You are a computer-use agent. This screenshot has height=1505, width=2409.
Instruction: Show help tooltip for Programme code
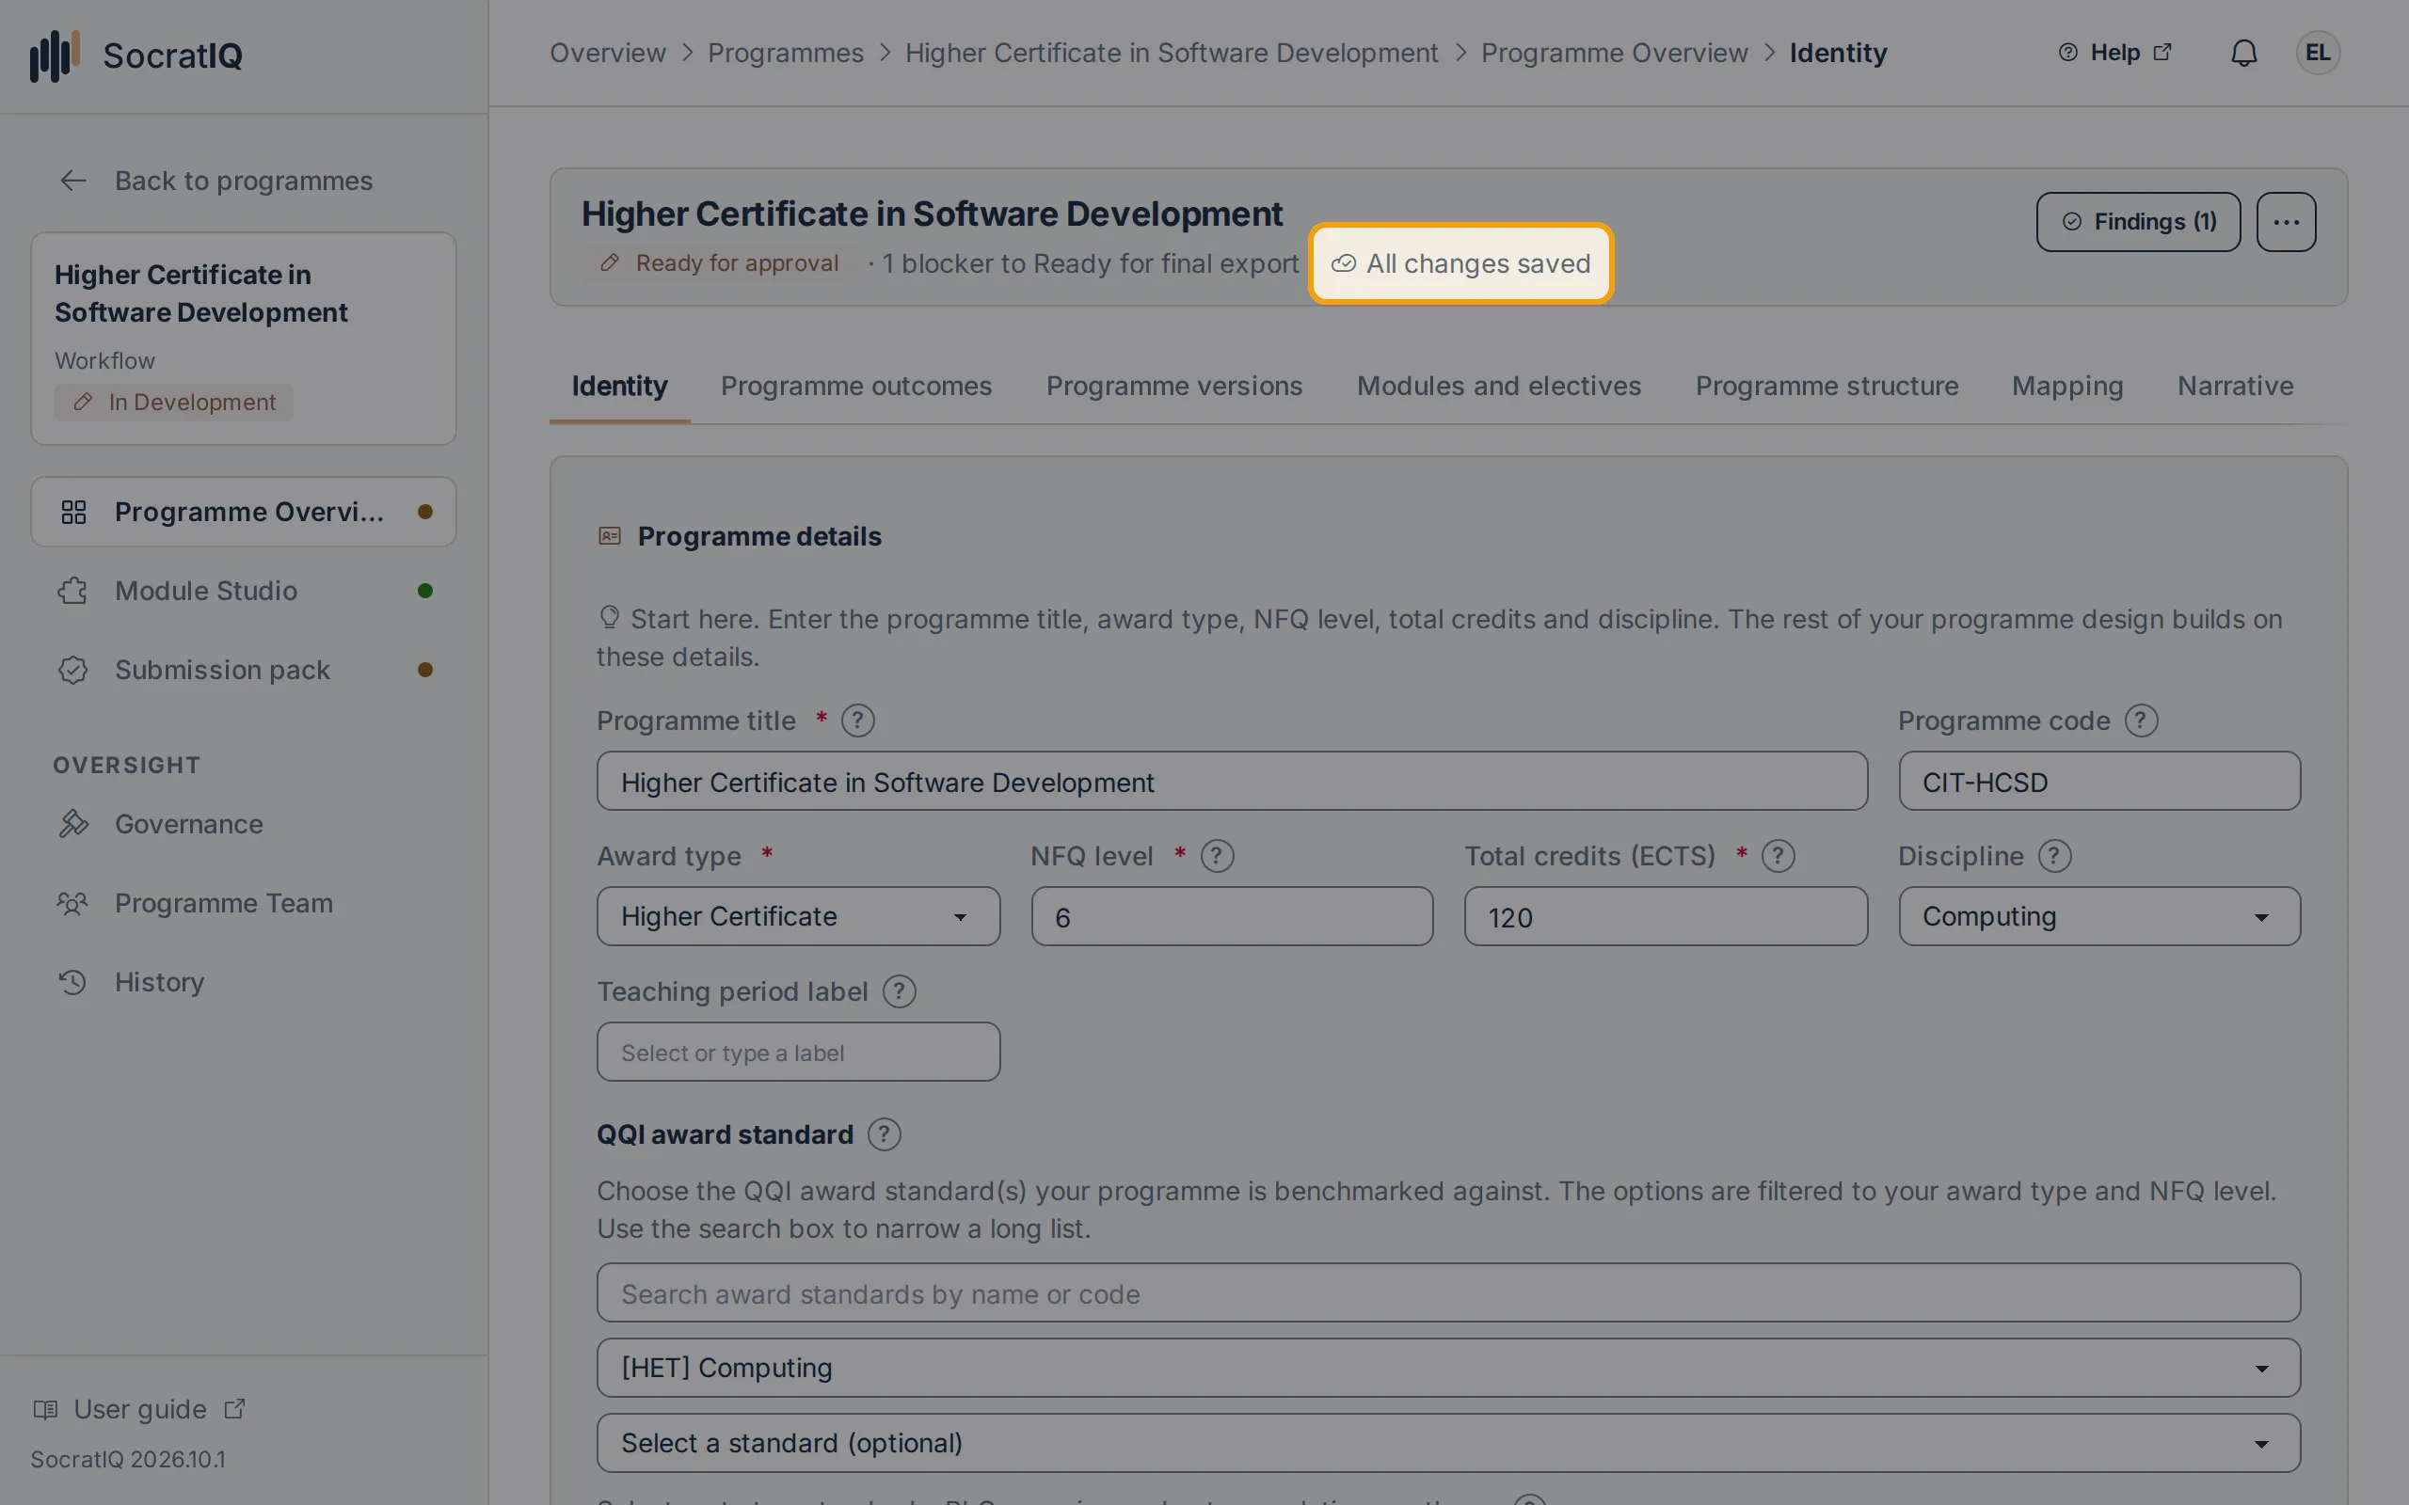coord(2140,721)
